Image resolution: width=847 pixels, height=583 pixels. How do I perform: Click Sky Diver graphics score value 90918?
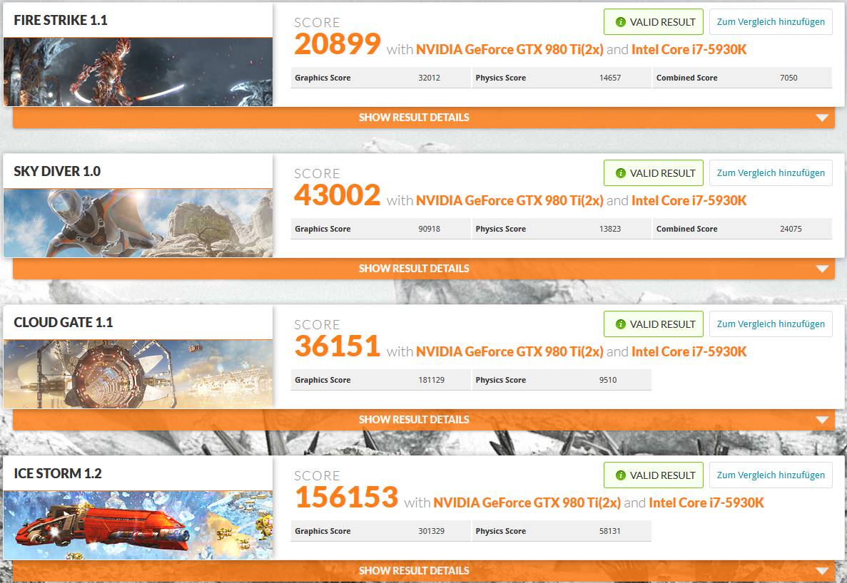429,229
